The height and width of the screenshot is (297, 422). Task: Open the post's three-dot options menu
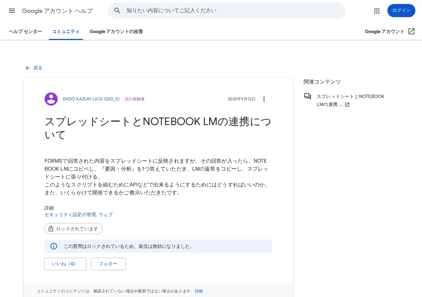(x=264, y=99)
